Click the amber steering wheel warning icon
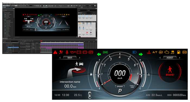The width and height of the screenshot is (190, 102). pyautogui.click(x=161, y=52)
